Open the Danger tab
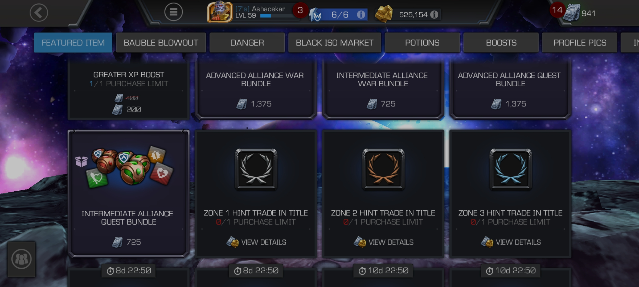The image size is (639, 287). [x=247, y=43]
